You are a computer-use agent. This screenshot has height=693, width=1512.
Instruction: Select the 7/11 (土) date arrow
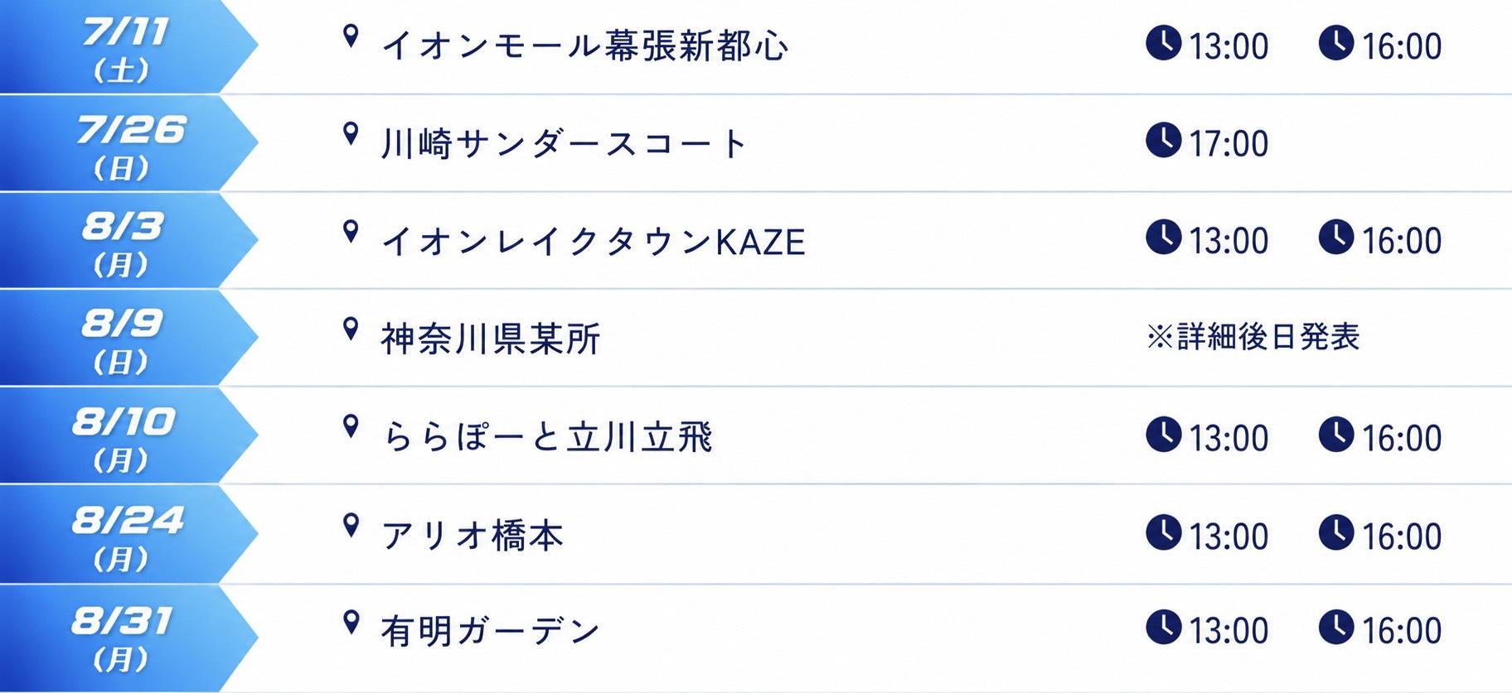[x=128, y=46]
